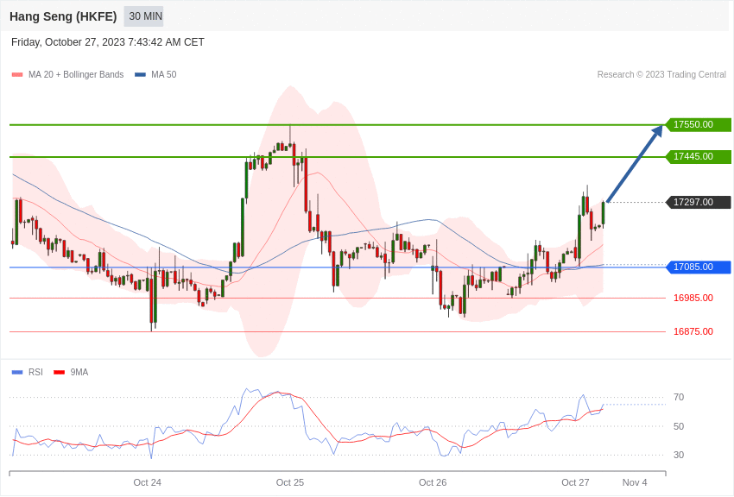
Task: Click the 17445.00 resistance price tag
Action: (698, 157)
